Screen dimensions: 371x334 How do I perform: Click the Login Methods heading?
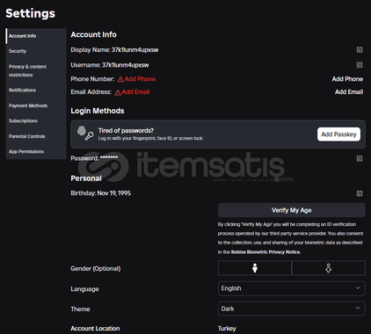(x=98, y=111)
